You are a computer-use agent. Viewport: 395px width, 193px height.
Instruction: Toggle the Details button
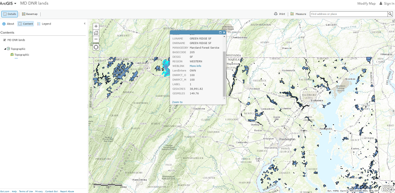(x=10, y=14)
